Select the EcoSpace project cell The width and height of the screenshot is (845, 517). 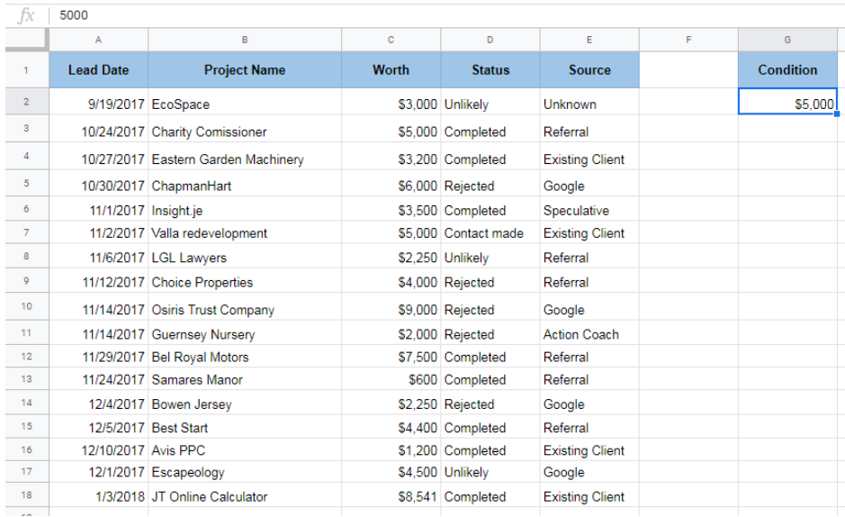(245, 104)
